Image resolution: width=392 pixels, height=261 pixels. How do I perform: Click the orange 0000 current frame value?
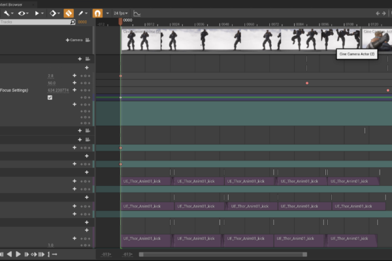click(x=82, y=22)
